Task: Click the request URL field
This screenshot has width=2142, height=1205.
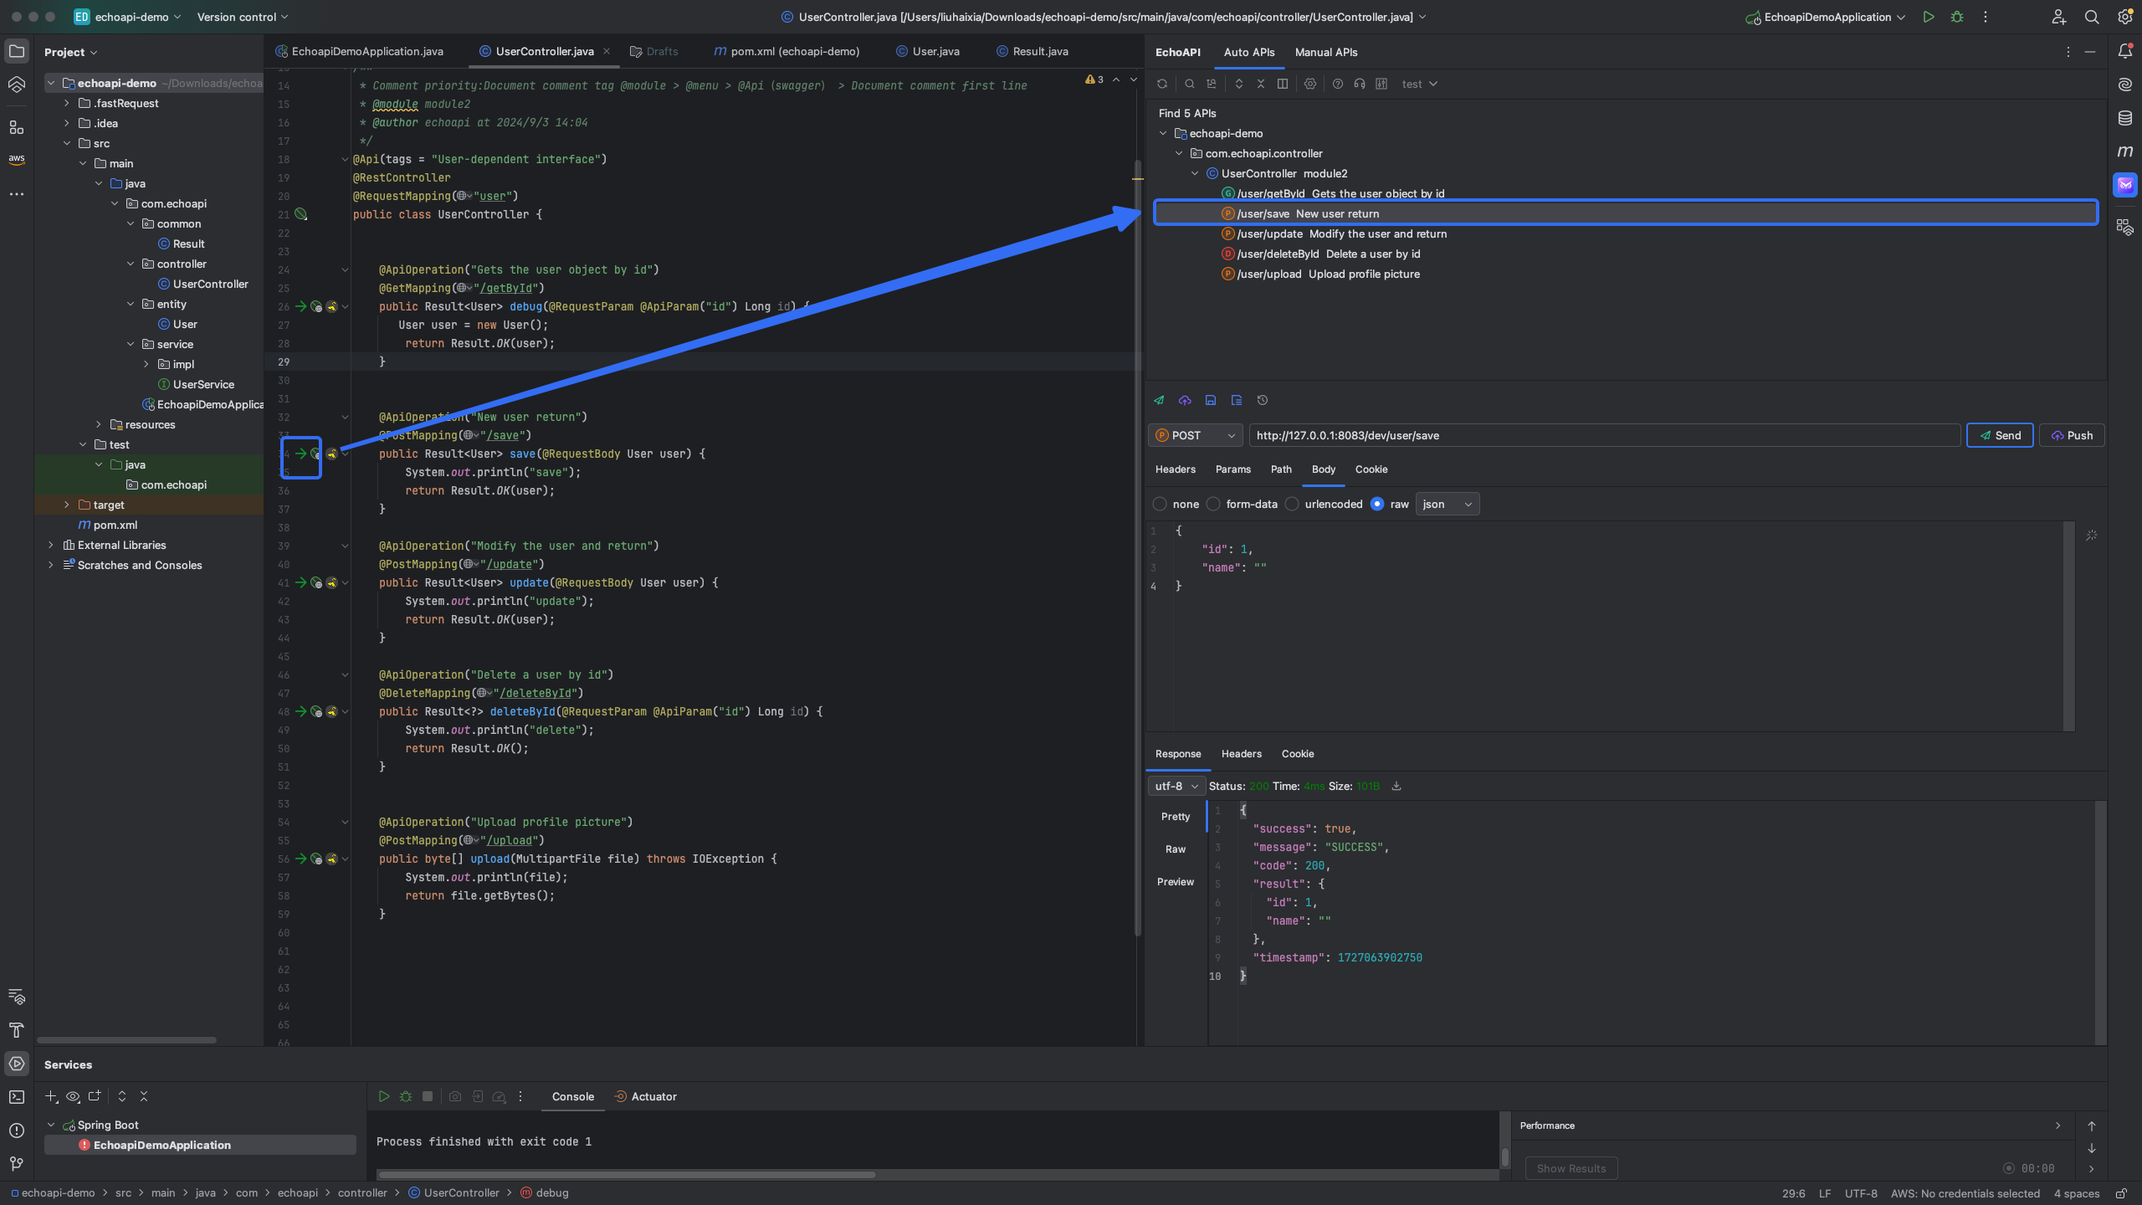Action: [1604, 435]
